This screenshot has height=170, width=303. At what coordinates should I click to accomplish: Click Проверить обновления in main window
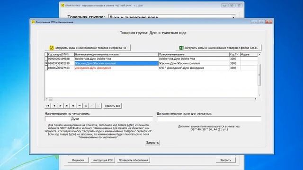click(x=134, y=160)
